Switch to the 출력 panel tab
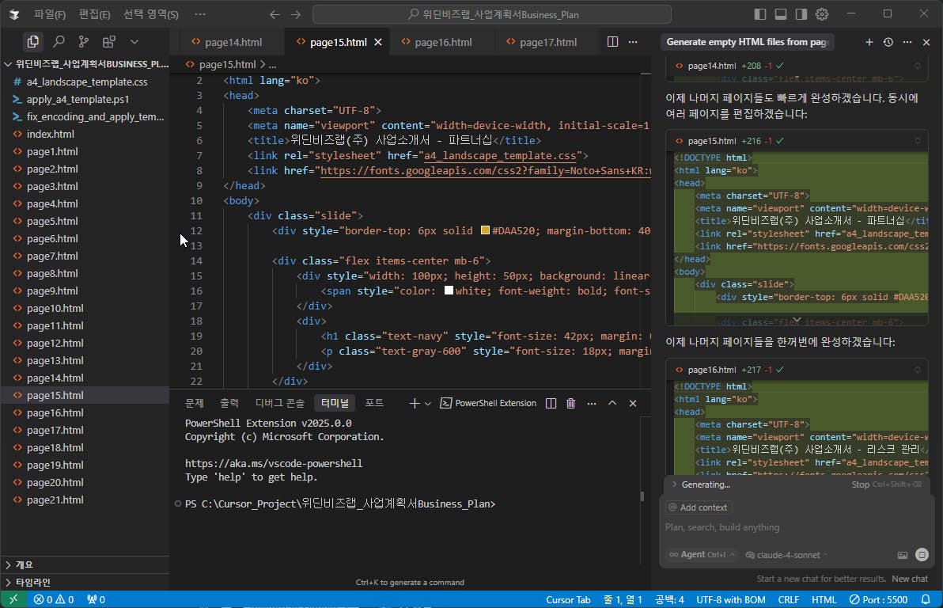Image resolution: width=943 pixels, height=608 pixels. coord(229,403)
